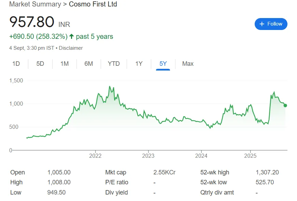
Task: Show the Max history range
Action: click(x=188, y=64)
